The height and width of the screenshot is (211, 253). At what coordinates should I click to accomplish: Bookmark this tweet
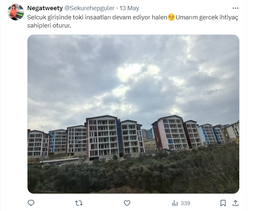223,203
